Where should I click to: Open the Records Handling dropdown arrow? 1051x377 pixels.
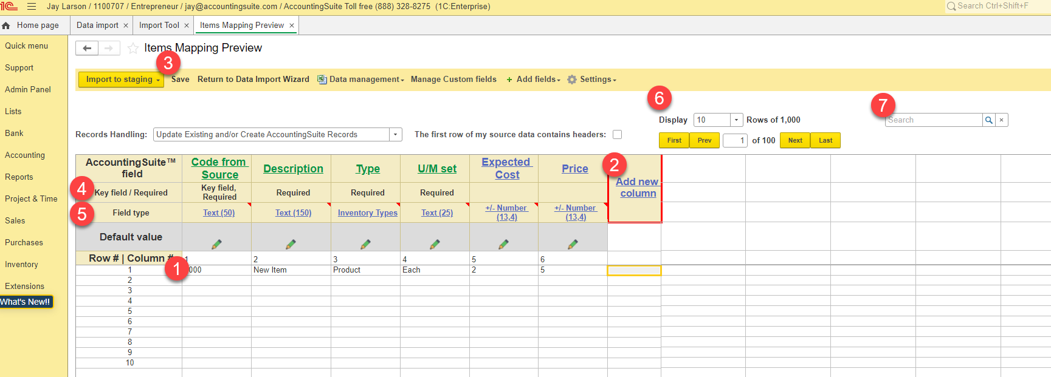click(x=396, y=135)
